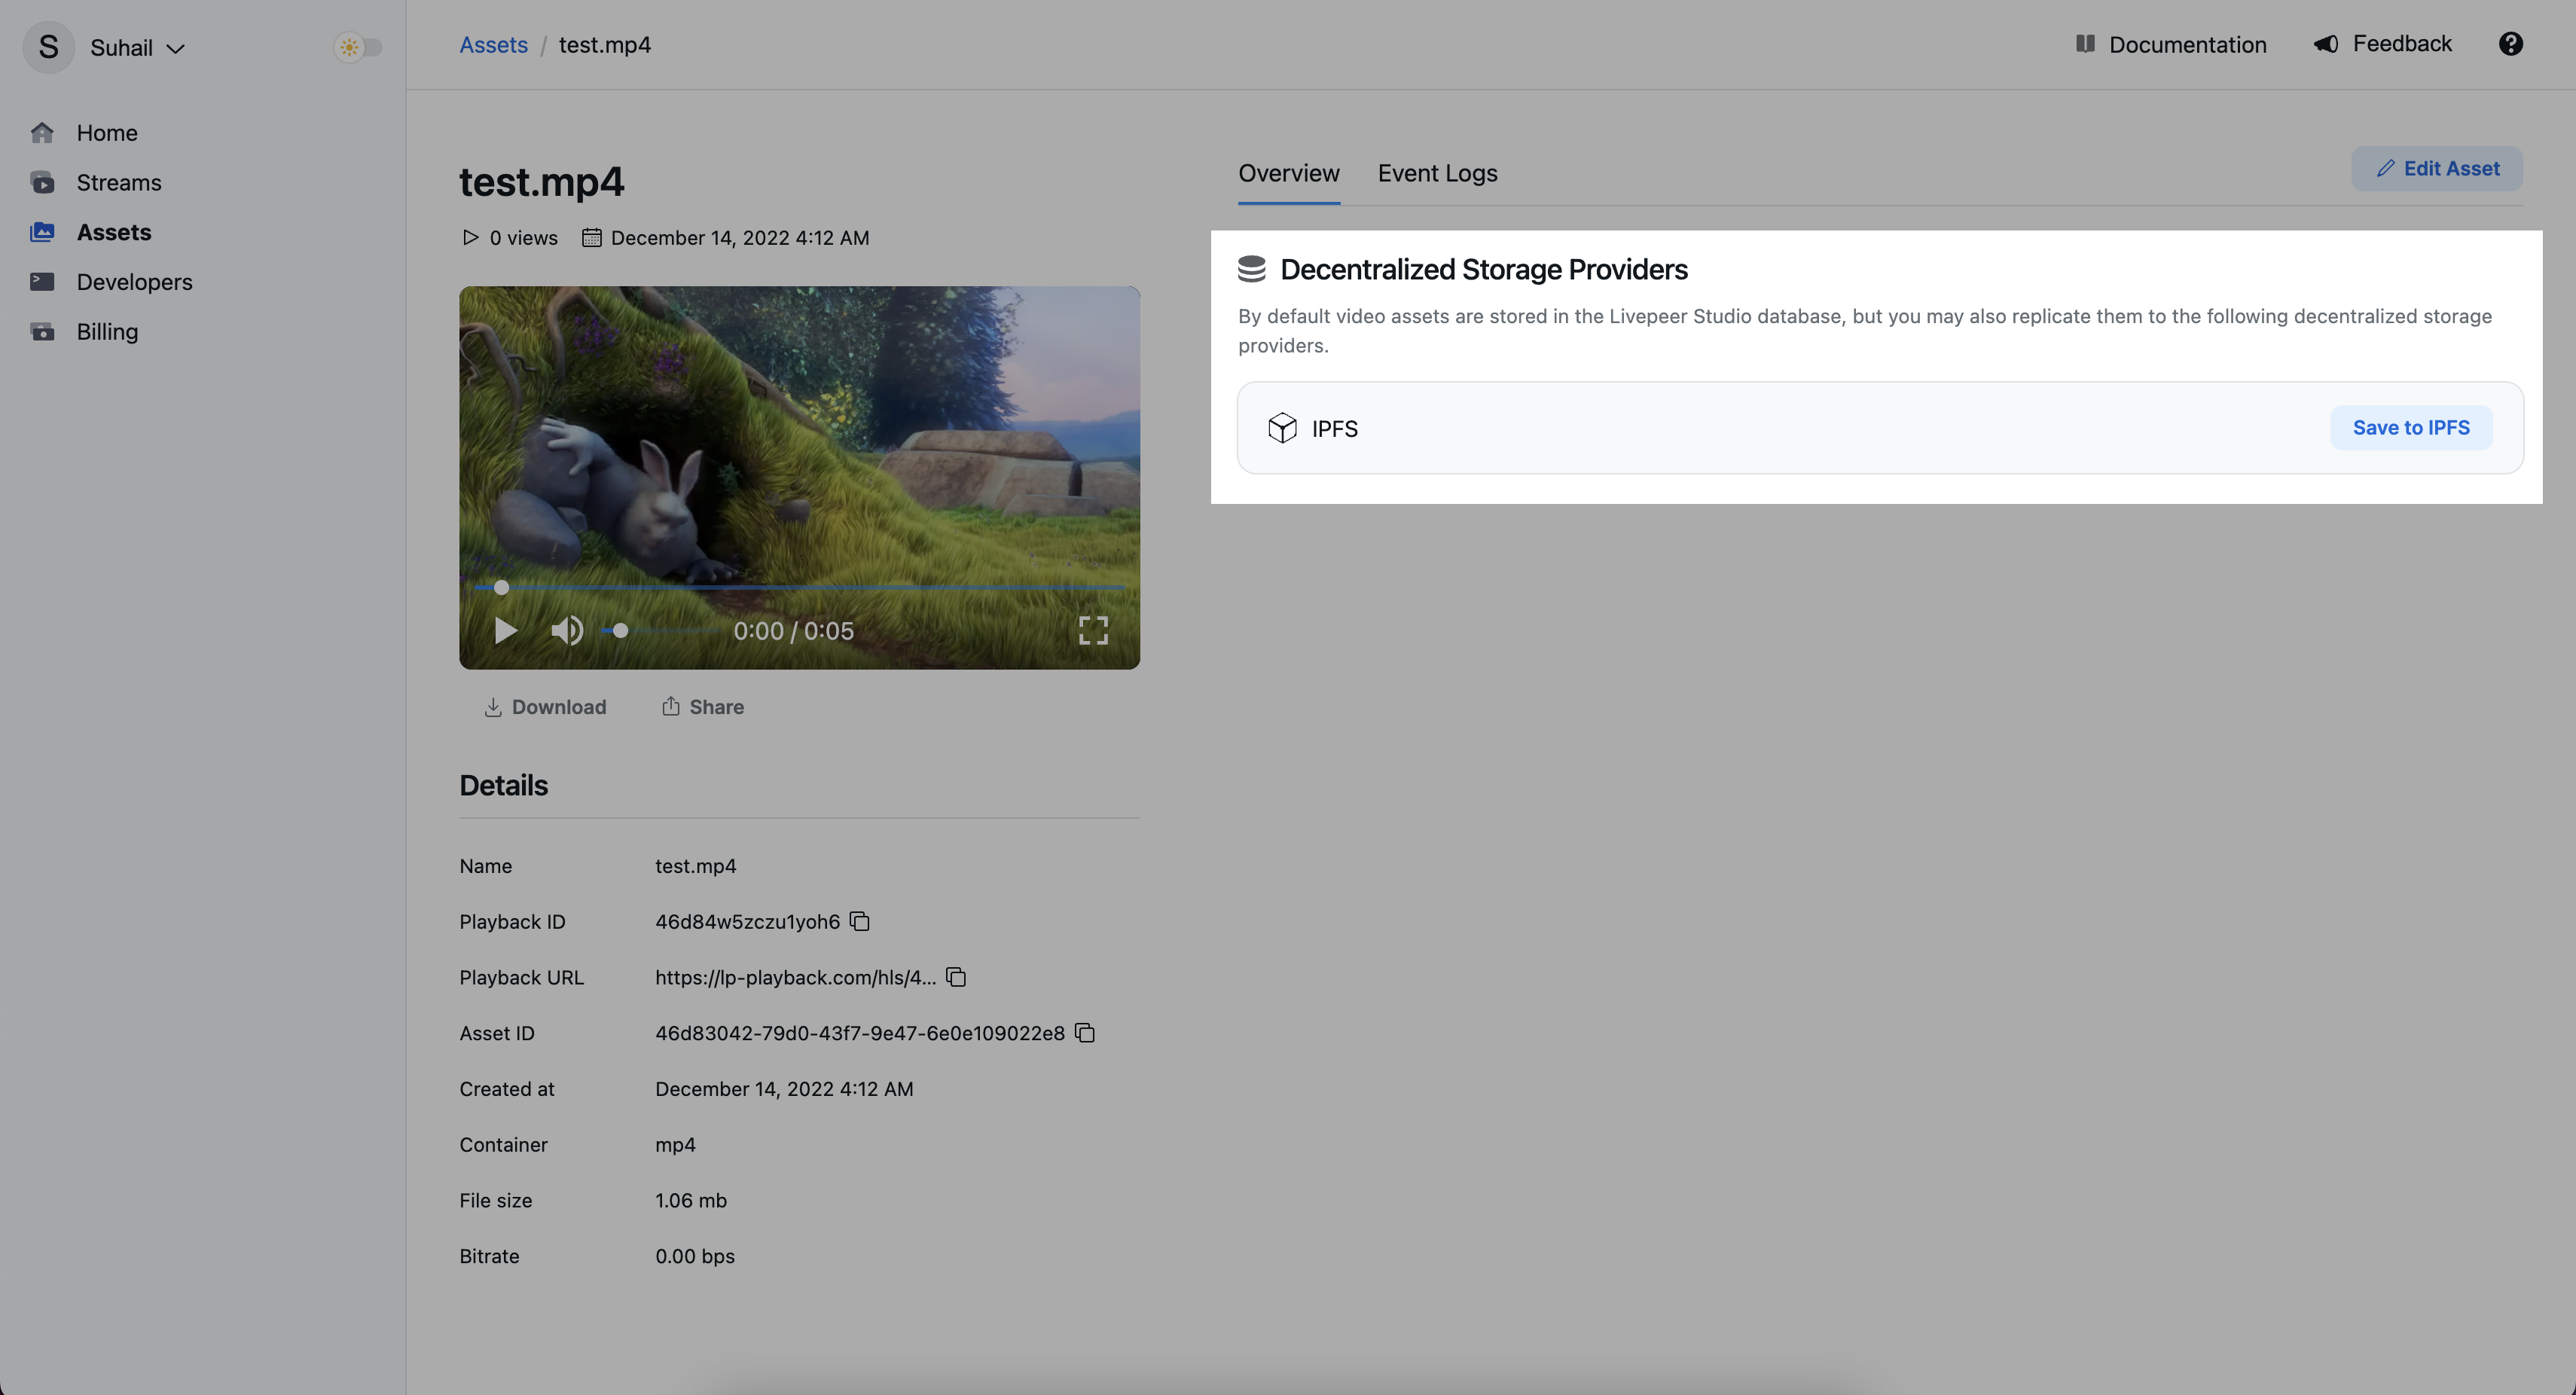Screen dimensions: 2576x1395
Task: Save to IPFS storage provider
Action: pyautogui.click(x=2411, y=428)
